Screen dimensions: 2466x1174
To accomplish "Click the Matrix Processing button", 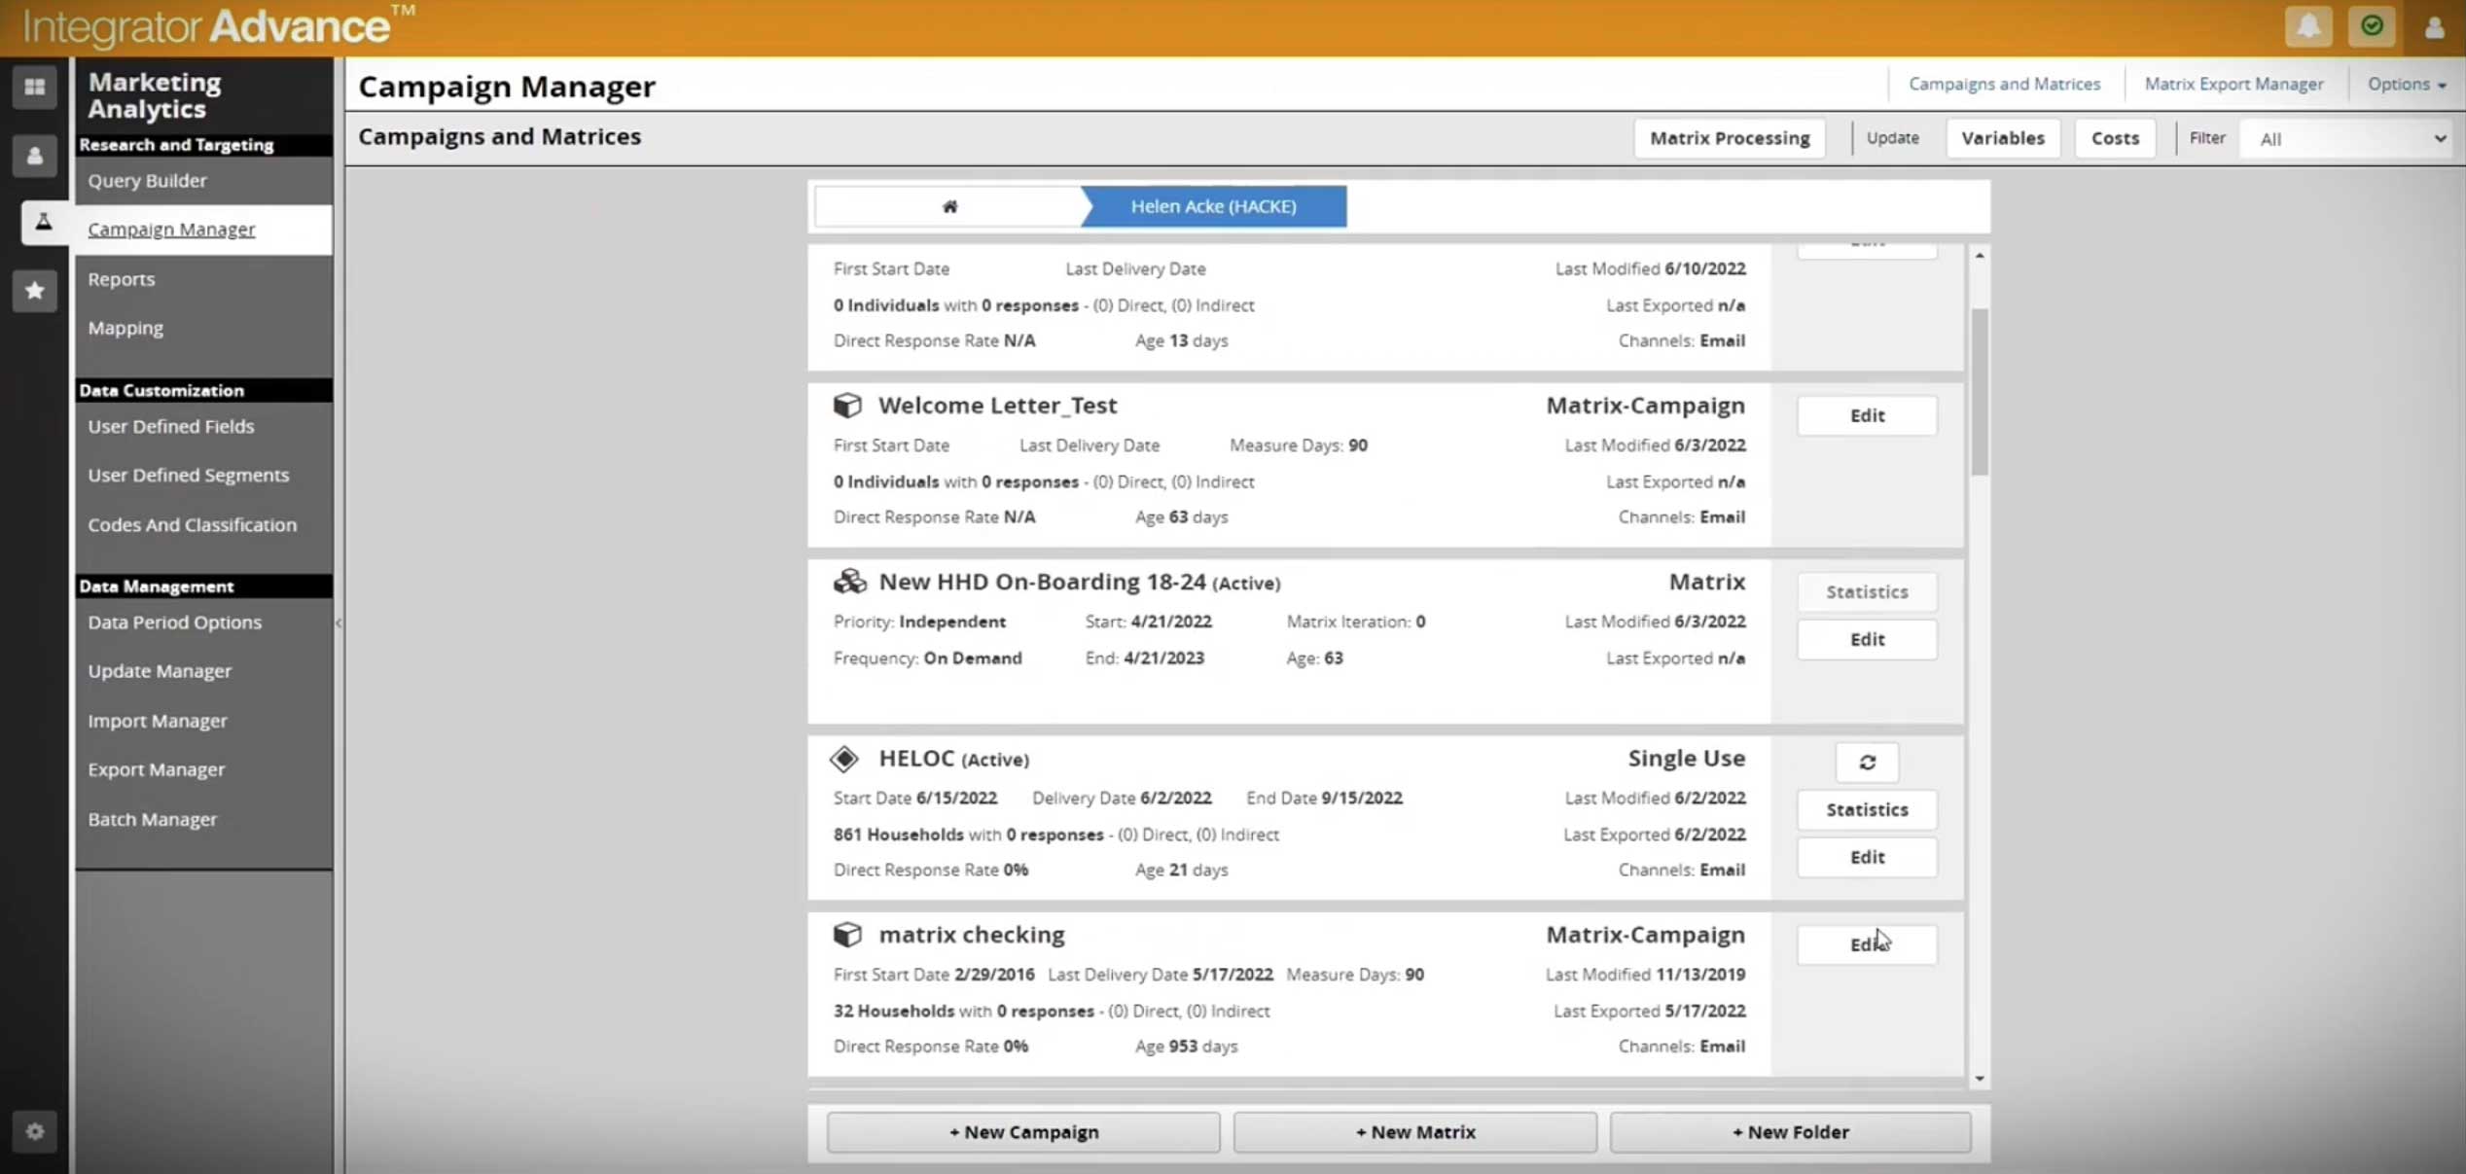I will coord(1729,138).
